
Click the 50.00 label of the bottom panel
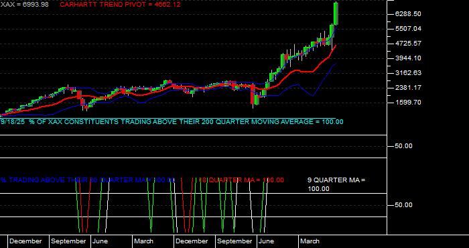click(403, 205)
